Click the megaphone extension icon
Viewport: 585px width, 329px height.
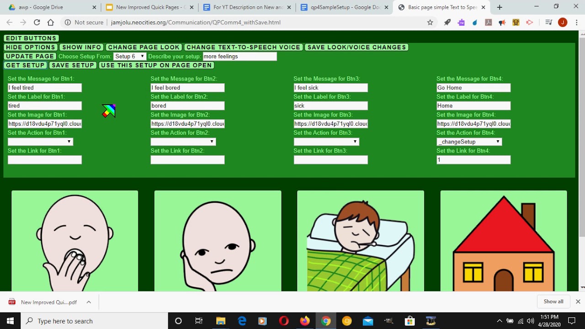(x=502, y=22)
